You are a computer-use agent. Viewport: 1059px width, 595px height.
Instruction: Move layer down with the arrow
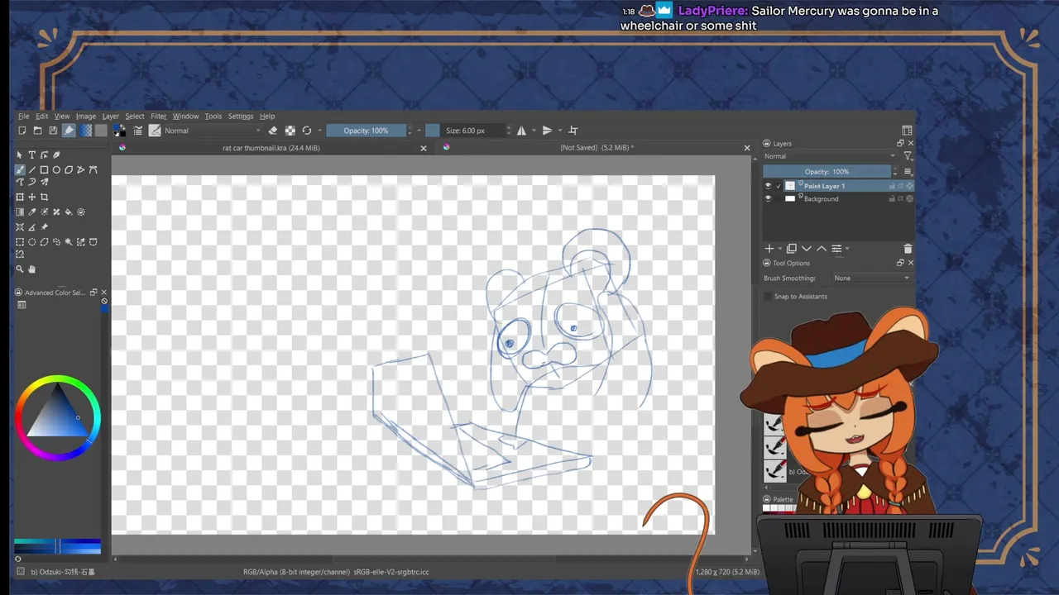coord(807,249)
